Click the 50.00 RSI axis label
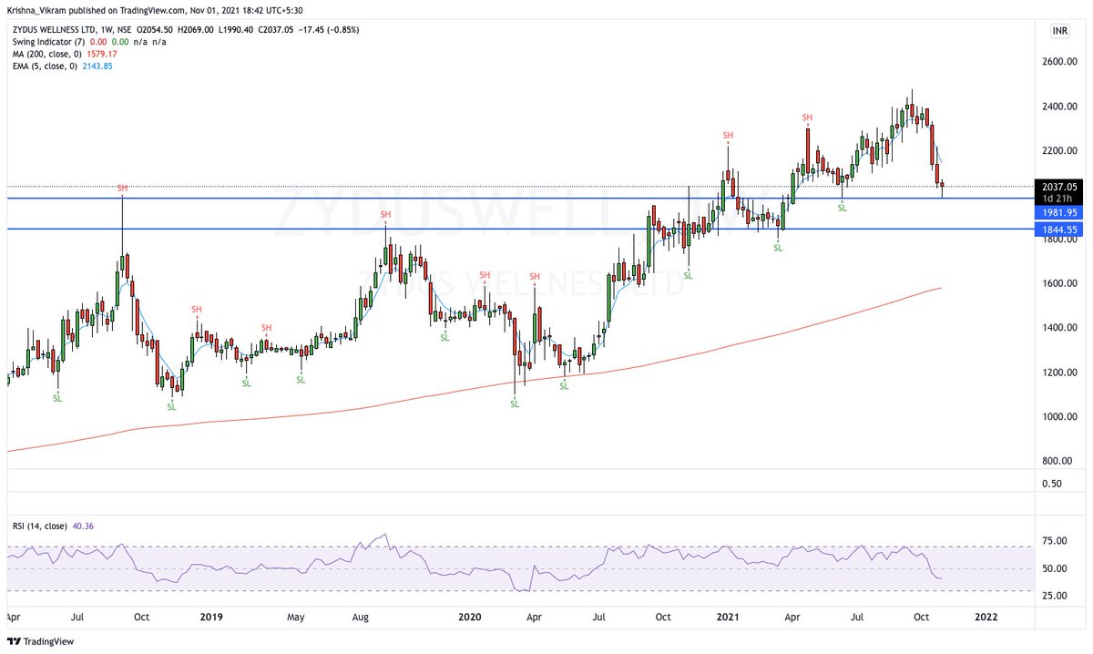 (1055, 568)
